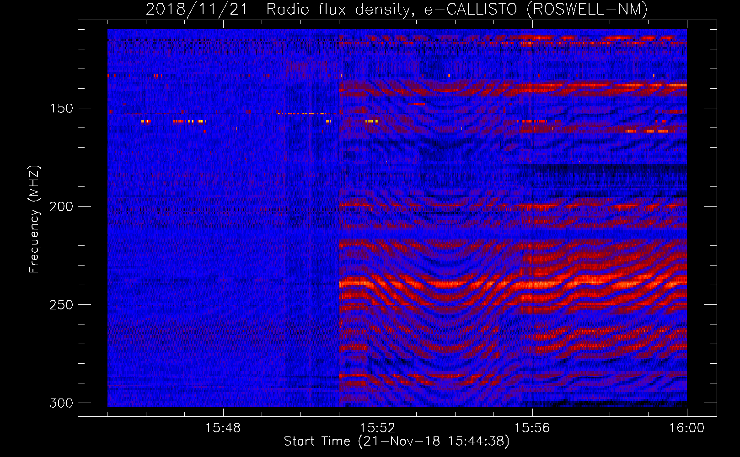This screenshot has height=457, width=740.
Task: Click the 15:56 time tick label
Action: pos(532,428)
